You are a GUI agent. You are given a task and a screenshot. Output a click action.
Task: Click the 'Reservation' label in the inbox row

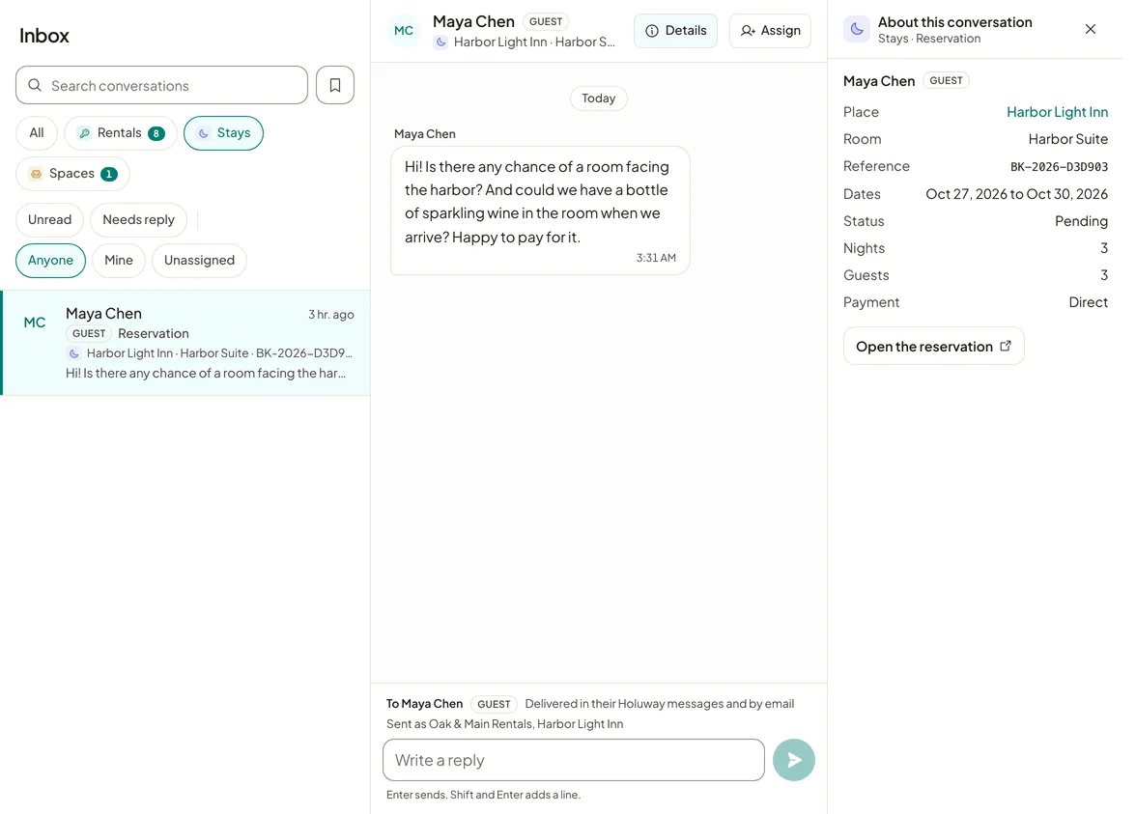click(x=154, y=333)
